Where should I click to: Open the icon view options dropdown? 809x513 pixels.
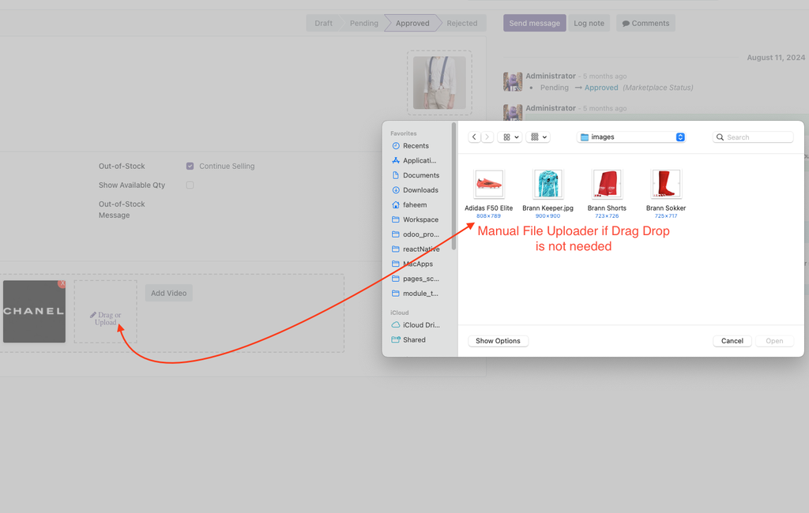click(509, 137)
